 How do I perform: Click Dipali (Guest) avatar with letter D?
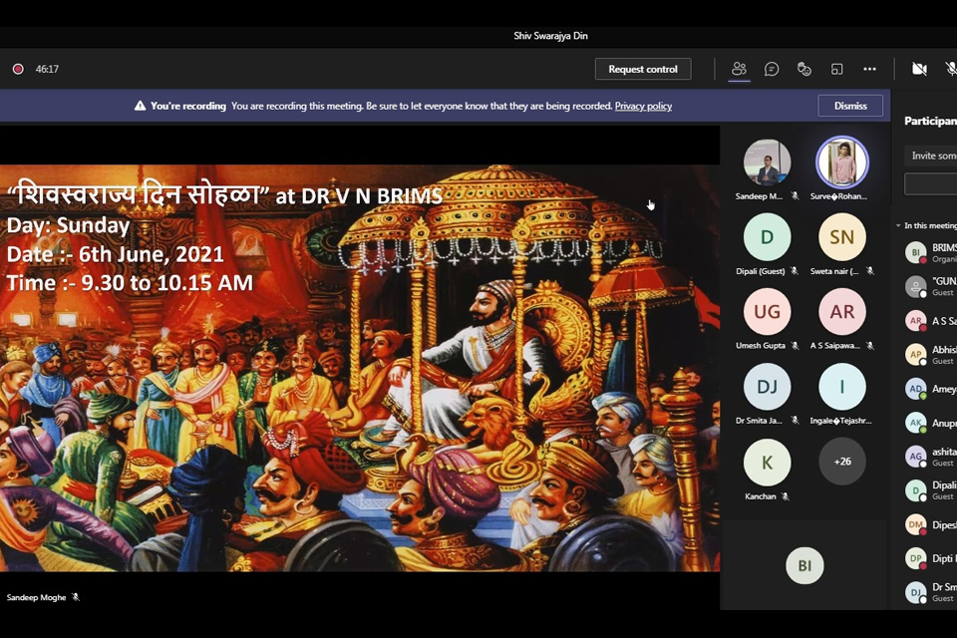(x=768, y=237)
